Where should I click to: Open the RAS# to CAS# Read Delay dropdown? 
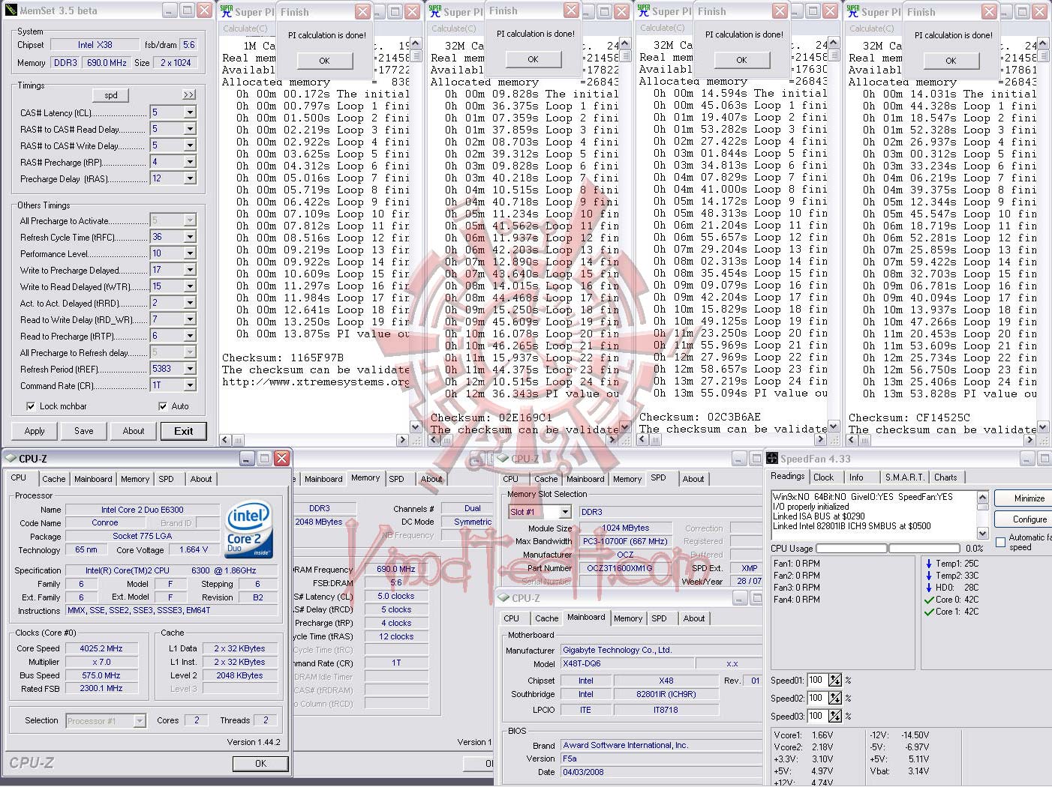point(190,129)
